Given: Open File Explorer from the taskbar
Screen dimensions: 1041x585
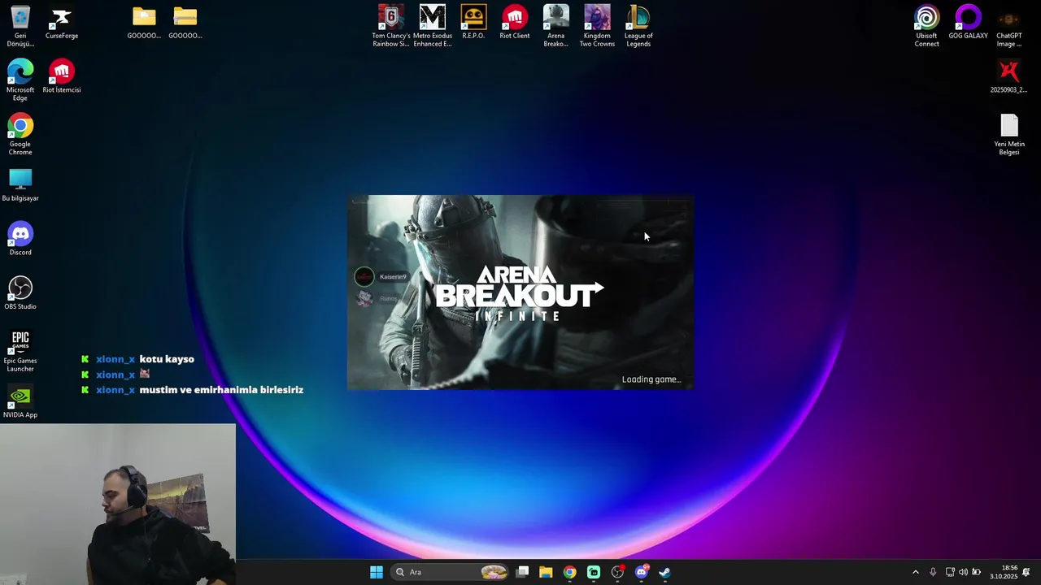Looking at the screenshot, I should [546, 572].
